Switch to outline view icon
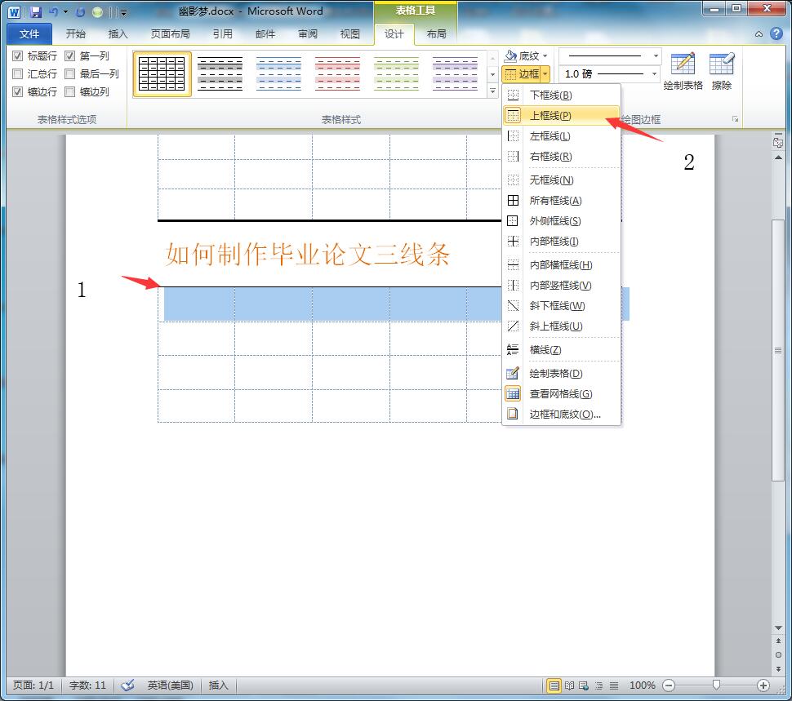This screenshot has width=792, height=701. (x=599, y=685)
